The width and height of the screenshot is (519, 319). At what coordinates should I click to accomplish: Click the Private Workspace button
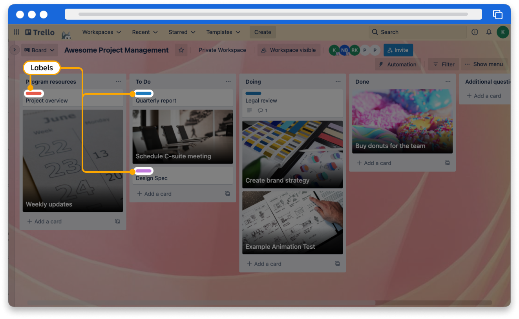222,50
